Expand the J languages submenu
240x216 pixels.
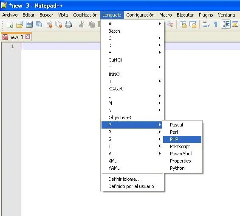(x=132, y=81)
